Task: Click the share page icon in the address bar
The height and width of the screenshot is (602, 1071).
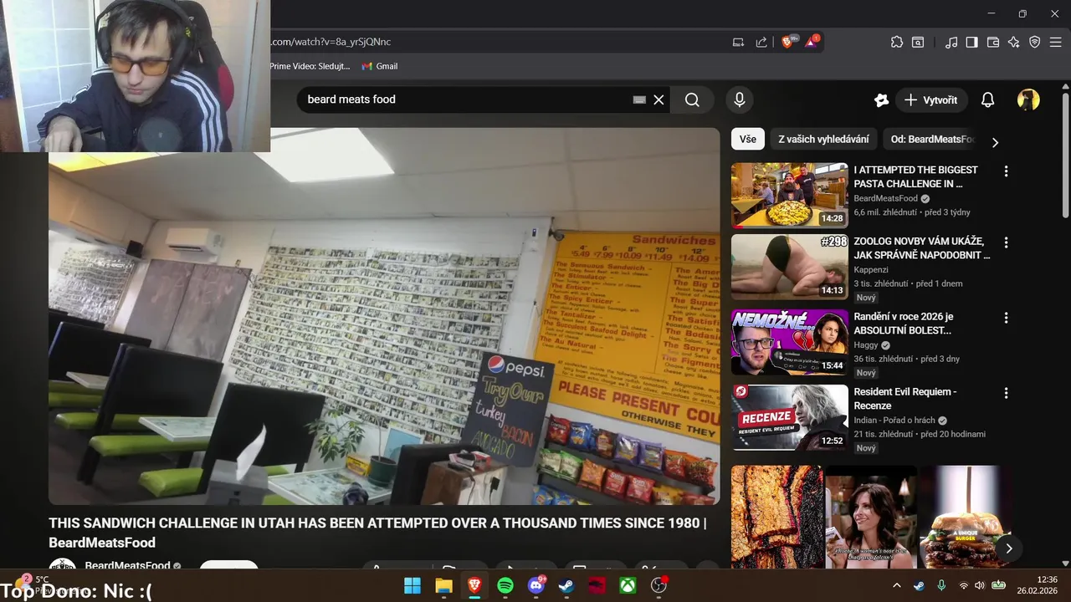Action: (x=761, y=42)
